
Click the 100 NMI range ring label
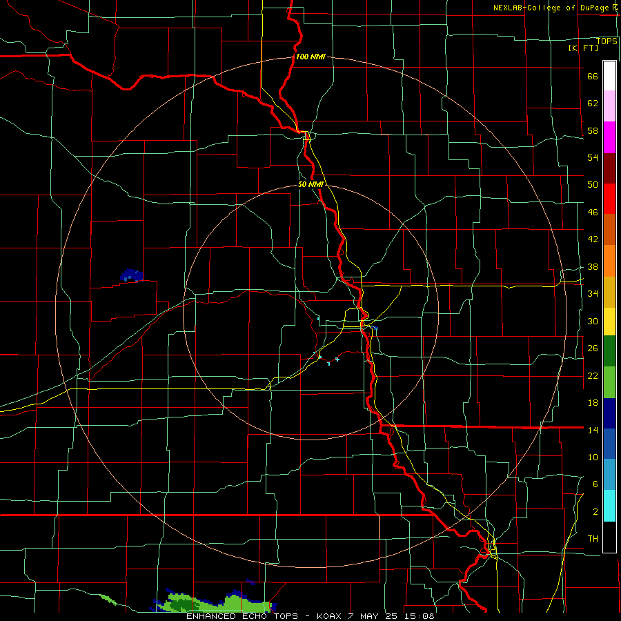310,57
